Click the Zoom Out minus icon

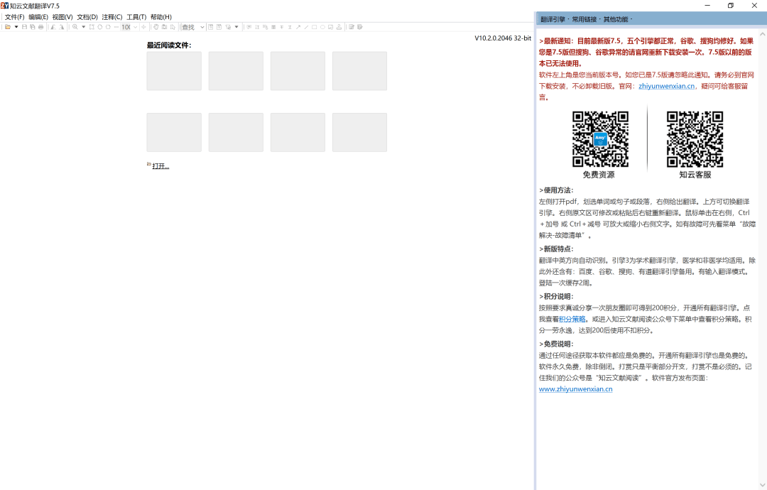coord(116,27)
